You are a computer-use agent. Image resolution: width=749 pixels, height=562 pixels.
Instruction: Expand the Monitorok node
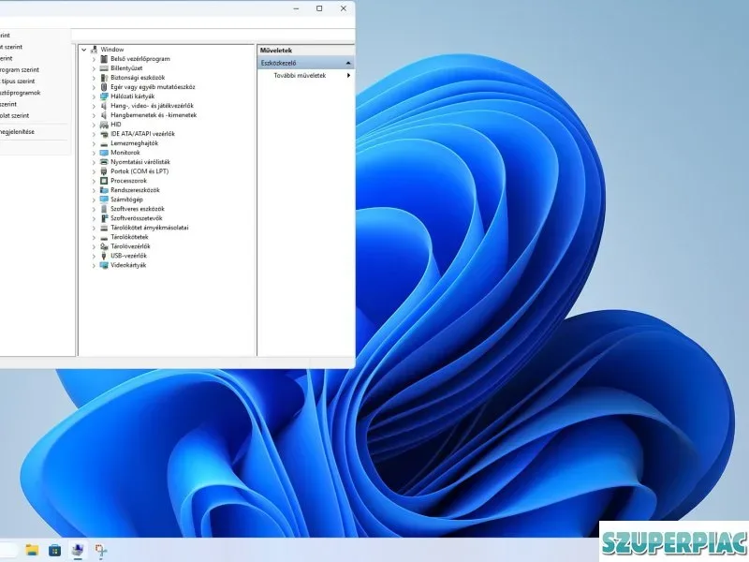[x=94, y=153]
